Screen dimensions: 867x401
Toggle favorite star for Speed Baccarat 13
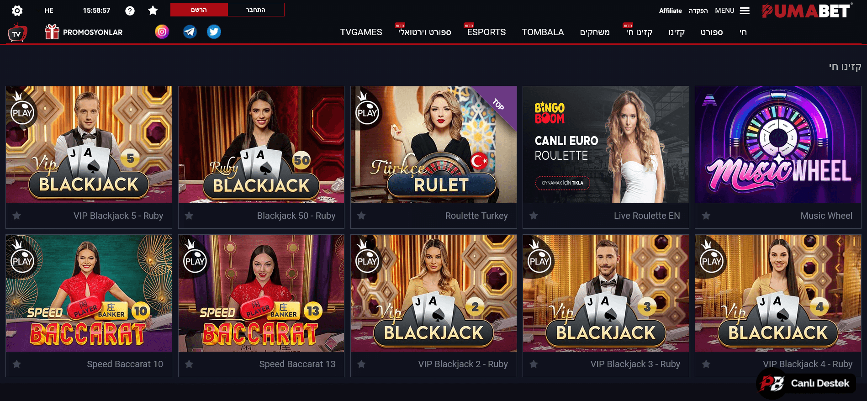189,364
